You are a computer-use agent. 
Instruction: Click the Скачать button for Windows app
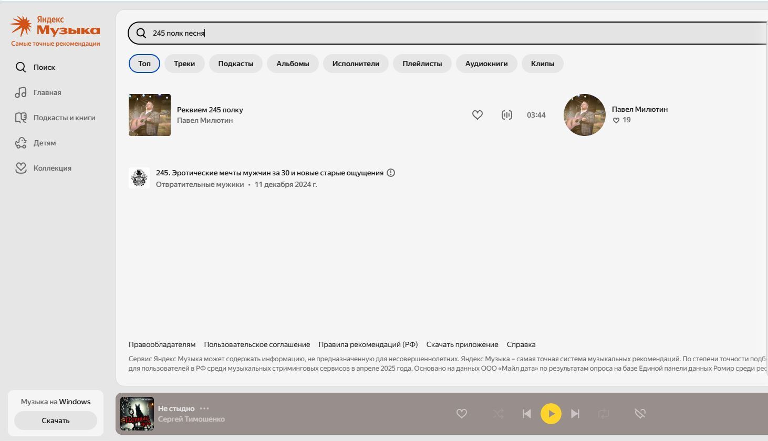click(56, 421)
